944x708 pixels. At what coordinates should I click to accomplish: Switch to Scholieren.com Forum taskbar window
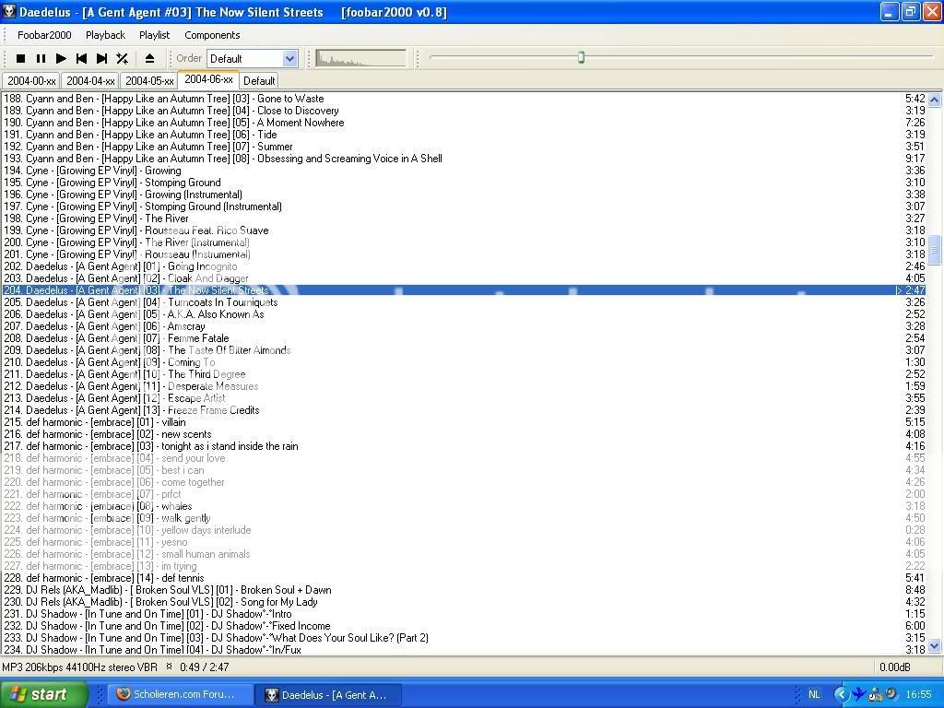(x=180, y=695)
